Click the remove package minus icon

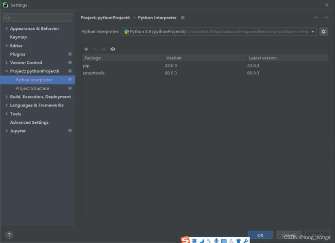tap(95, 49)
